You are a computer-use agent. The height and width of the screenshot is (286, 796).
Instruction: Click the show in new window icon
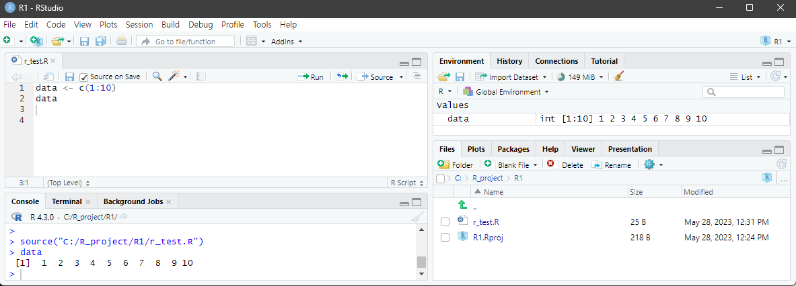48,77
